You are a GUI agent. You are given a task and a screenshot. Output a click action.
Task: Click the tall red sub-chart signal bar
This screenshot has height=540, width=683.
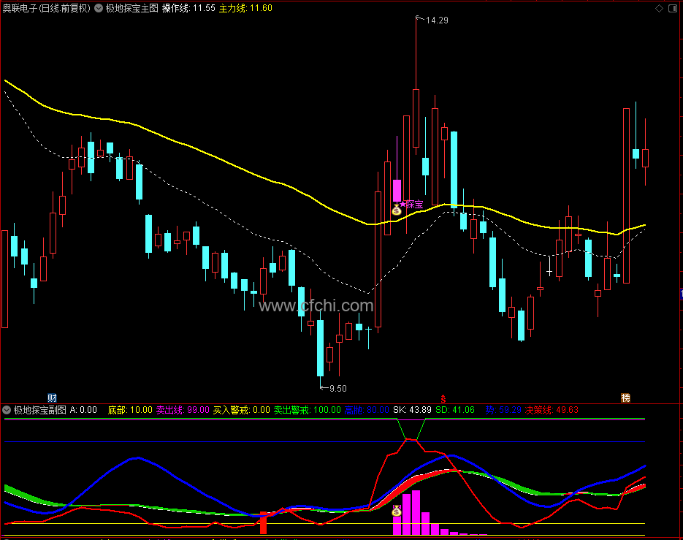(x=263, y=522)
